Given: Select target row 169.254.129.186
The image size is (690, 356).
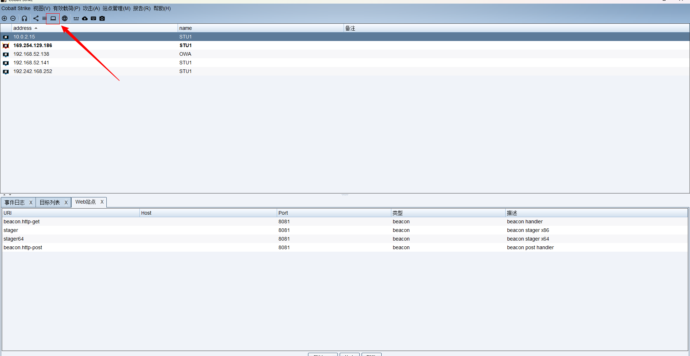Looking at the screenshot, I should [345, 45].
